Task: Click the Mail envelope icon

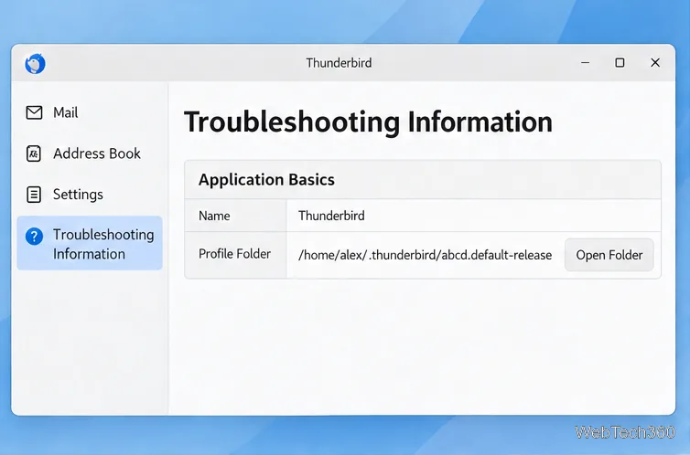Action: click(35, 112)
